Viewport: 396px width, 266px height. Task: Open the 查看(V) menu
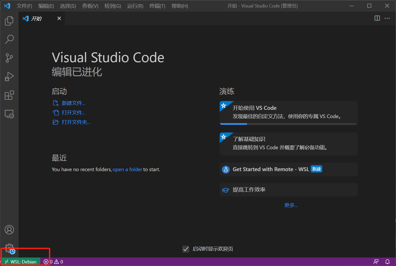pyautogui.click(x=90, y=6)
